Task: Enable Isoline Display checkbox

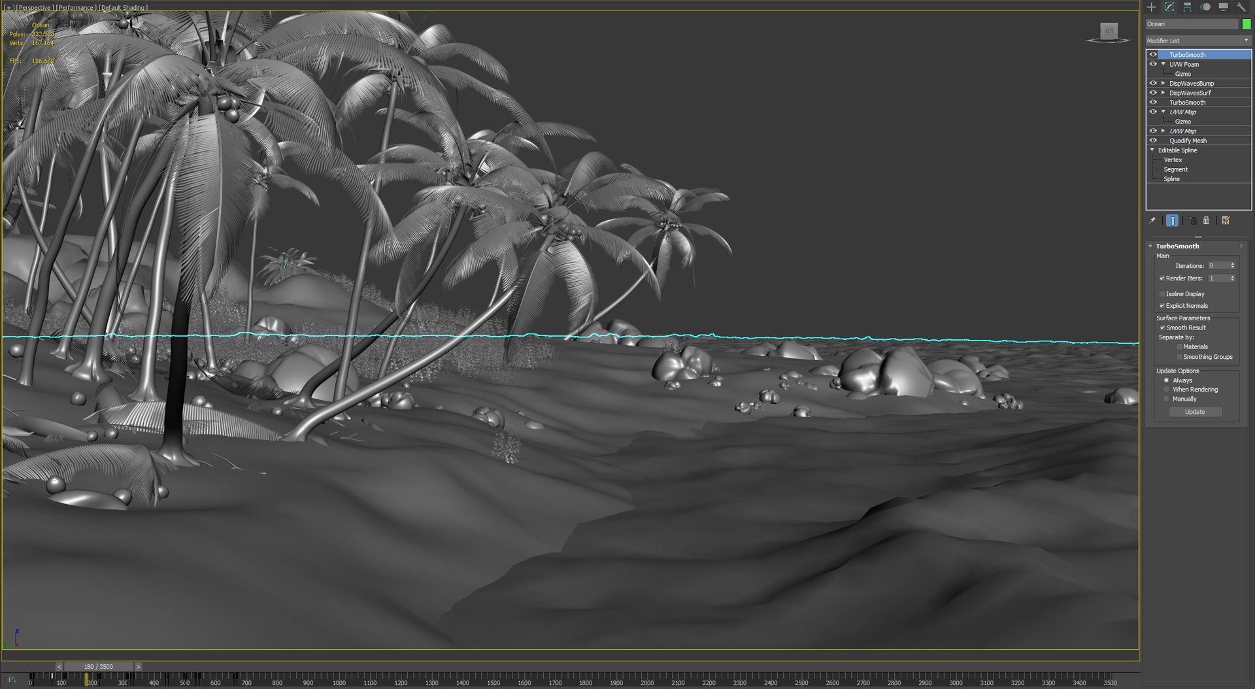Action: coord(1162,294)
